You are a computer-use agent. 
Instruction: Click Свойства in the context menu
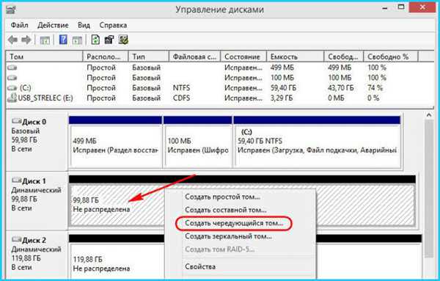200,266
